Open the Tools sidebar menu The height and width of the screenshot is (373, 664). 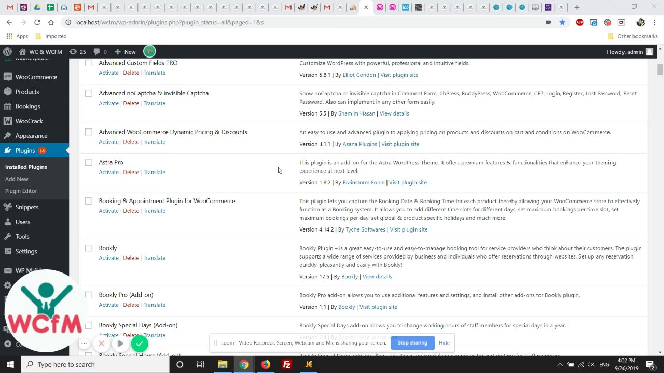34,236
